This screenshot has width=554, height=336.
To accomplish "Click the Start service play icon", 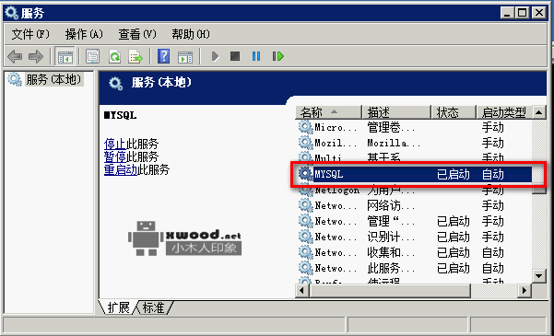I will 215,56.
